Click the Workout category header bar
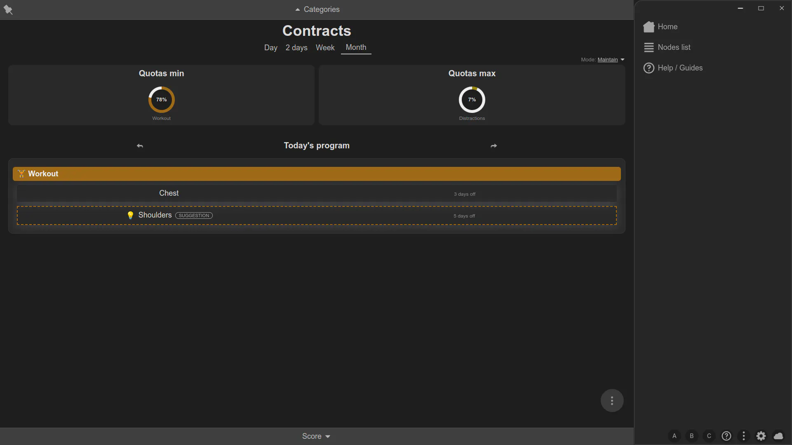Screen dimensions: 792x445 (x=317, y=174)
